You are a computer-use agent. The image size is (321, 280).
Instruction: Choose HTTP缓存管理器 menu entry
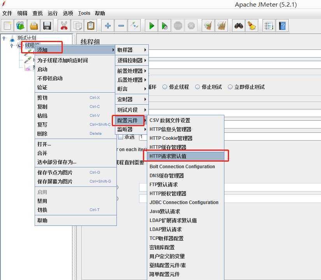pyautogui.click(x=185, y=147)
